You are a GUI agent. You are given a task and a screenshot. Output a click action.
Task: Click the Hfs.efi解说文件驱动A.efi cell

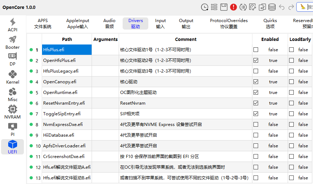tap(67, 167)
